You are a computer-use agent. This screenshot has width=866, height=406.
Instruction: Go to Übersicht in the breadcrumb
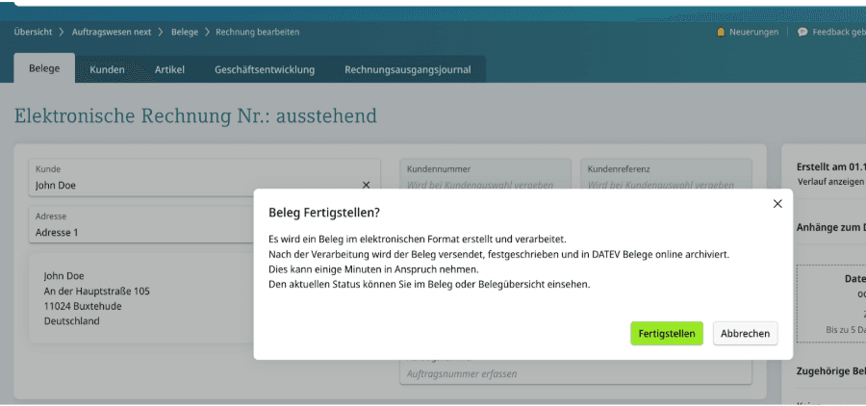(33, 32)
